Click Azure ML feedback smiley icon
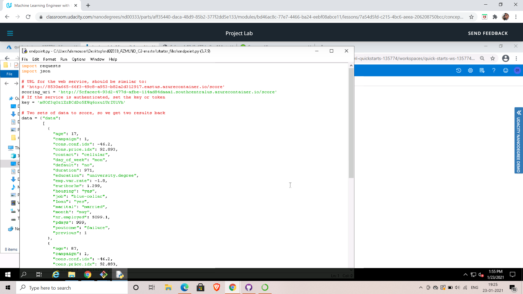This screenshot has width=523, height=294. click(506, 71)
